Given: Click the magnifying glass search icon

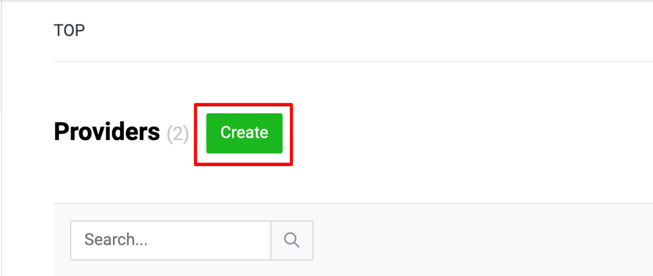Looking at the screenshot, I should point(292,240).
